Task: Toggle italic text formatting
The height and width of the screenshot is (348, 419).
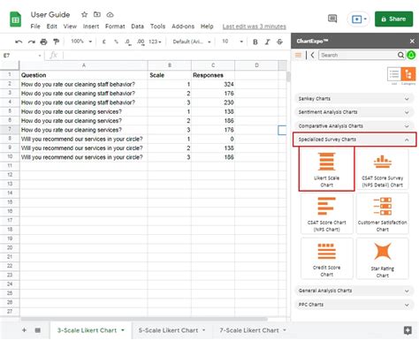Action: point(267,42)
